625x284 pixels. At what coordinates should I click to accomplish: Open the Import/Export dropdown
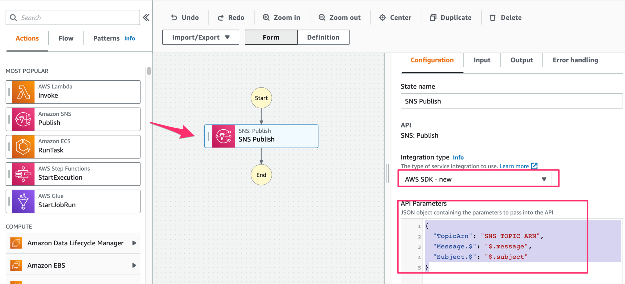pos(200,37)
